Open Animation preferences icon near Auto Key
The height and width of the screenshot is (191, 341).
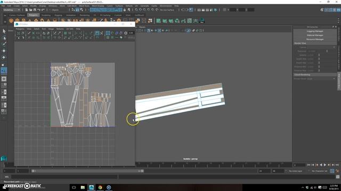coord(337,171)
